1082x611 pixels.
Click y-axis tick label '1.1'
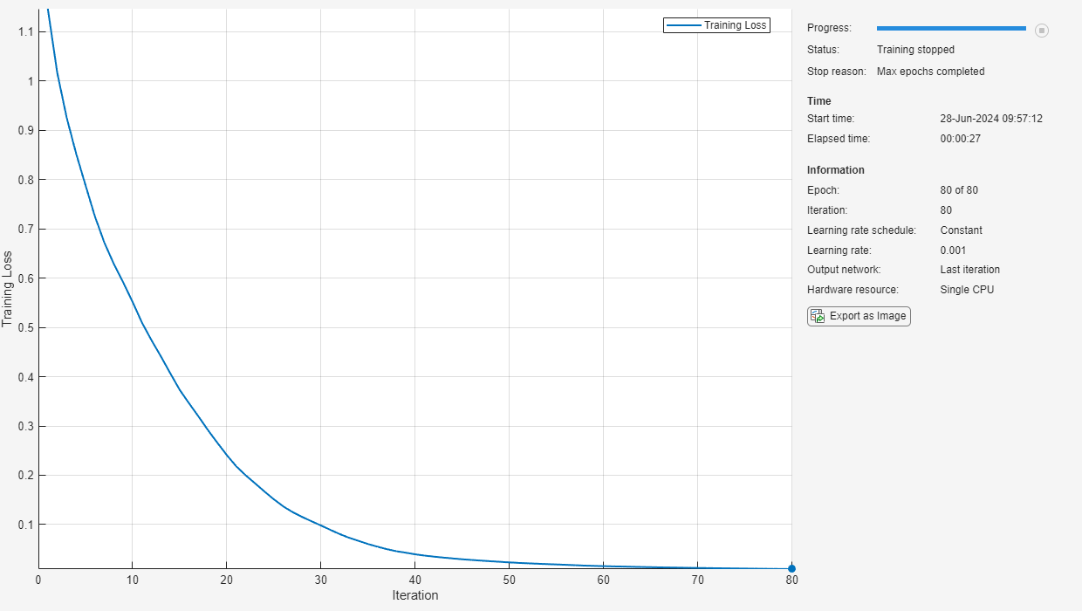[24, 31]
